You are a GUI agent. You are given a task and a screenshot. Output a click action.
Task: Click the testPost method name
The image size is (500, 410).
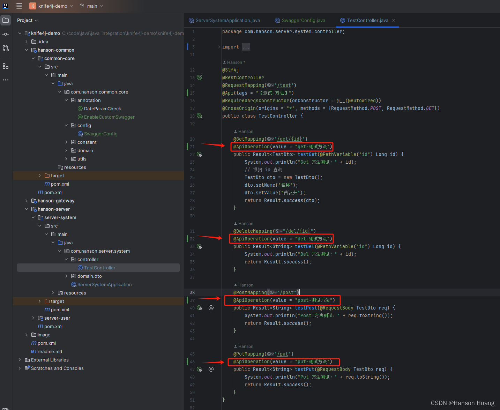pyautogui.click(x=306, y=308)
